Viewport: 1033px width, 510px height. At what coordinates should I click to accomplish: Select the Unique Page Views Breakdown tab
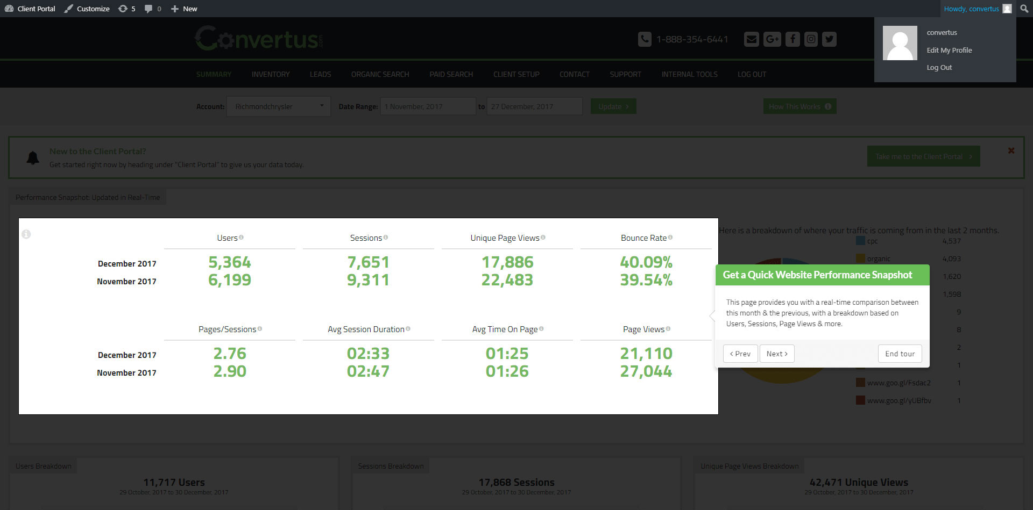(x=749, y=466)
